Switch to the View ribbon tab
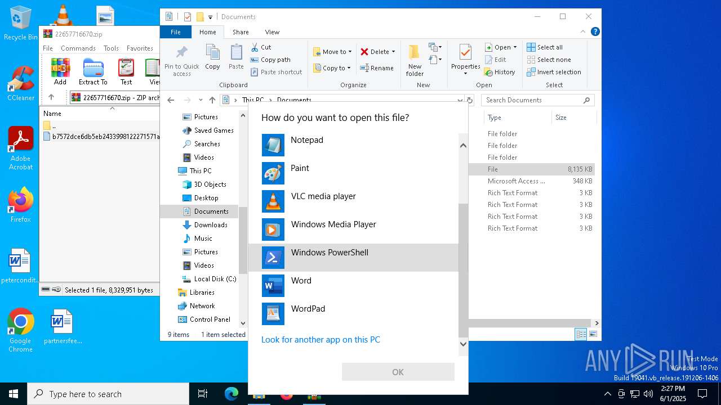721x405 pixels. [x=272, y=32]
